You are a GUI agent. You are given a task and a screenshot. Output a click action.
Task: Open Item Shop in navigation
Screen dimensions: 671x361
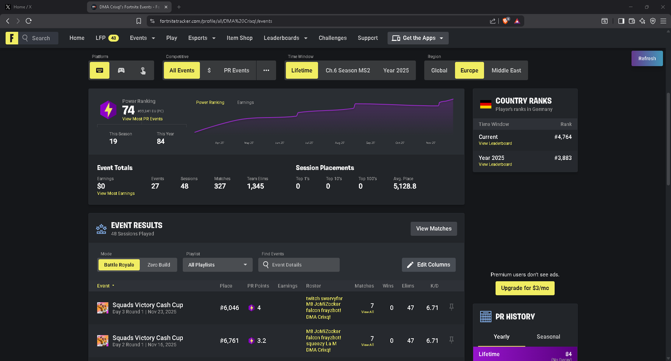pos(239,38)
